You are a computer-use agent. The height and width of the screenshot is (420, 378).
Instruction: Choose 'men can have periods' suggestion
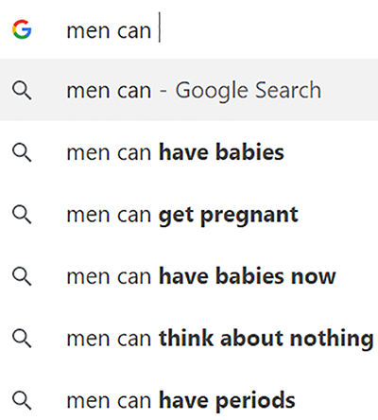click(x=189, y=400)
